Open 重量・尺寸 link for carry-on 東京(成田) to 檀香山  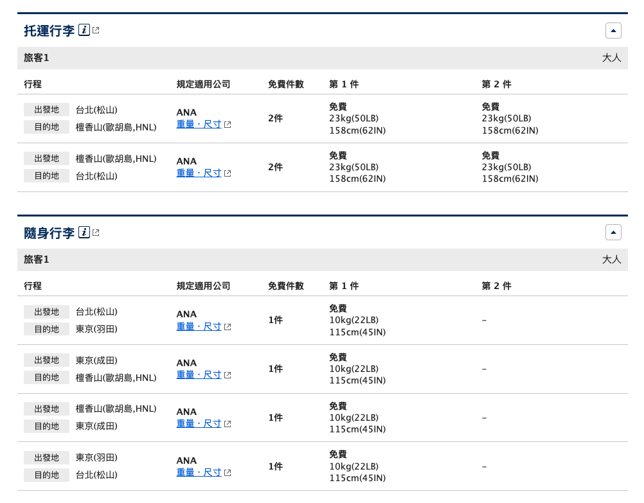tap(199, 375)
